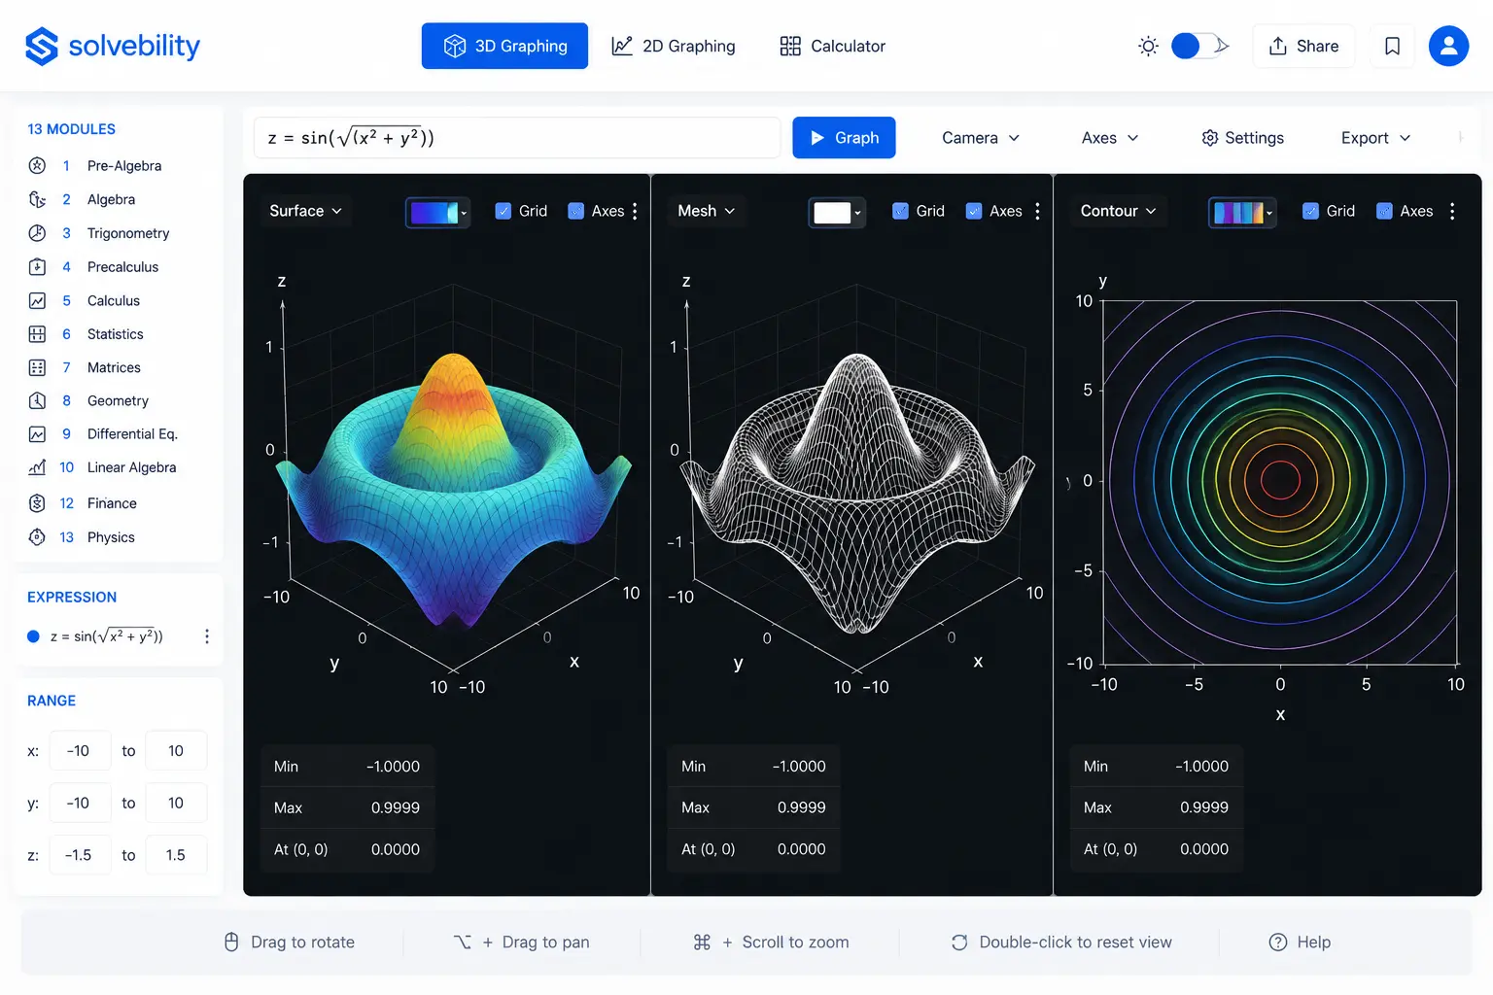Select the Trigonometry module
Image resolution: width=1493 pixels, height=995 pixels.
119,233
